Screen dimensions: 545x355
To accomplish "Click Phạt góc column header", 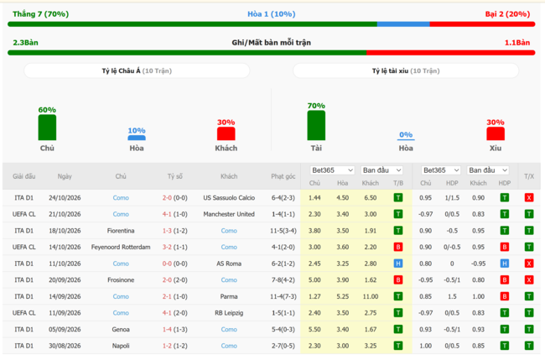I will pyautogui.click(x=283, y=176).
